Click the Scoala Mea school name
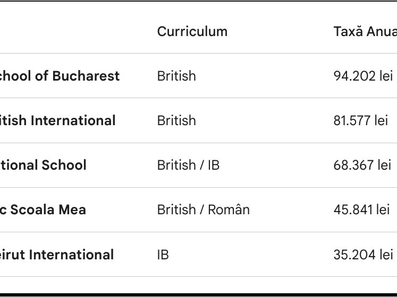 [43, 209]
